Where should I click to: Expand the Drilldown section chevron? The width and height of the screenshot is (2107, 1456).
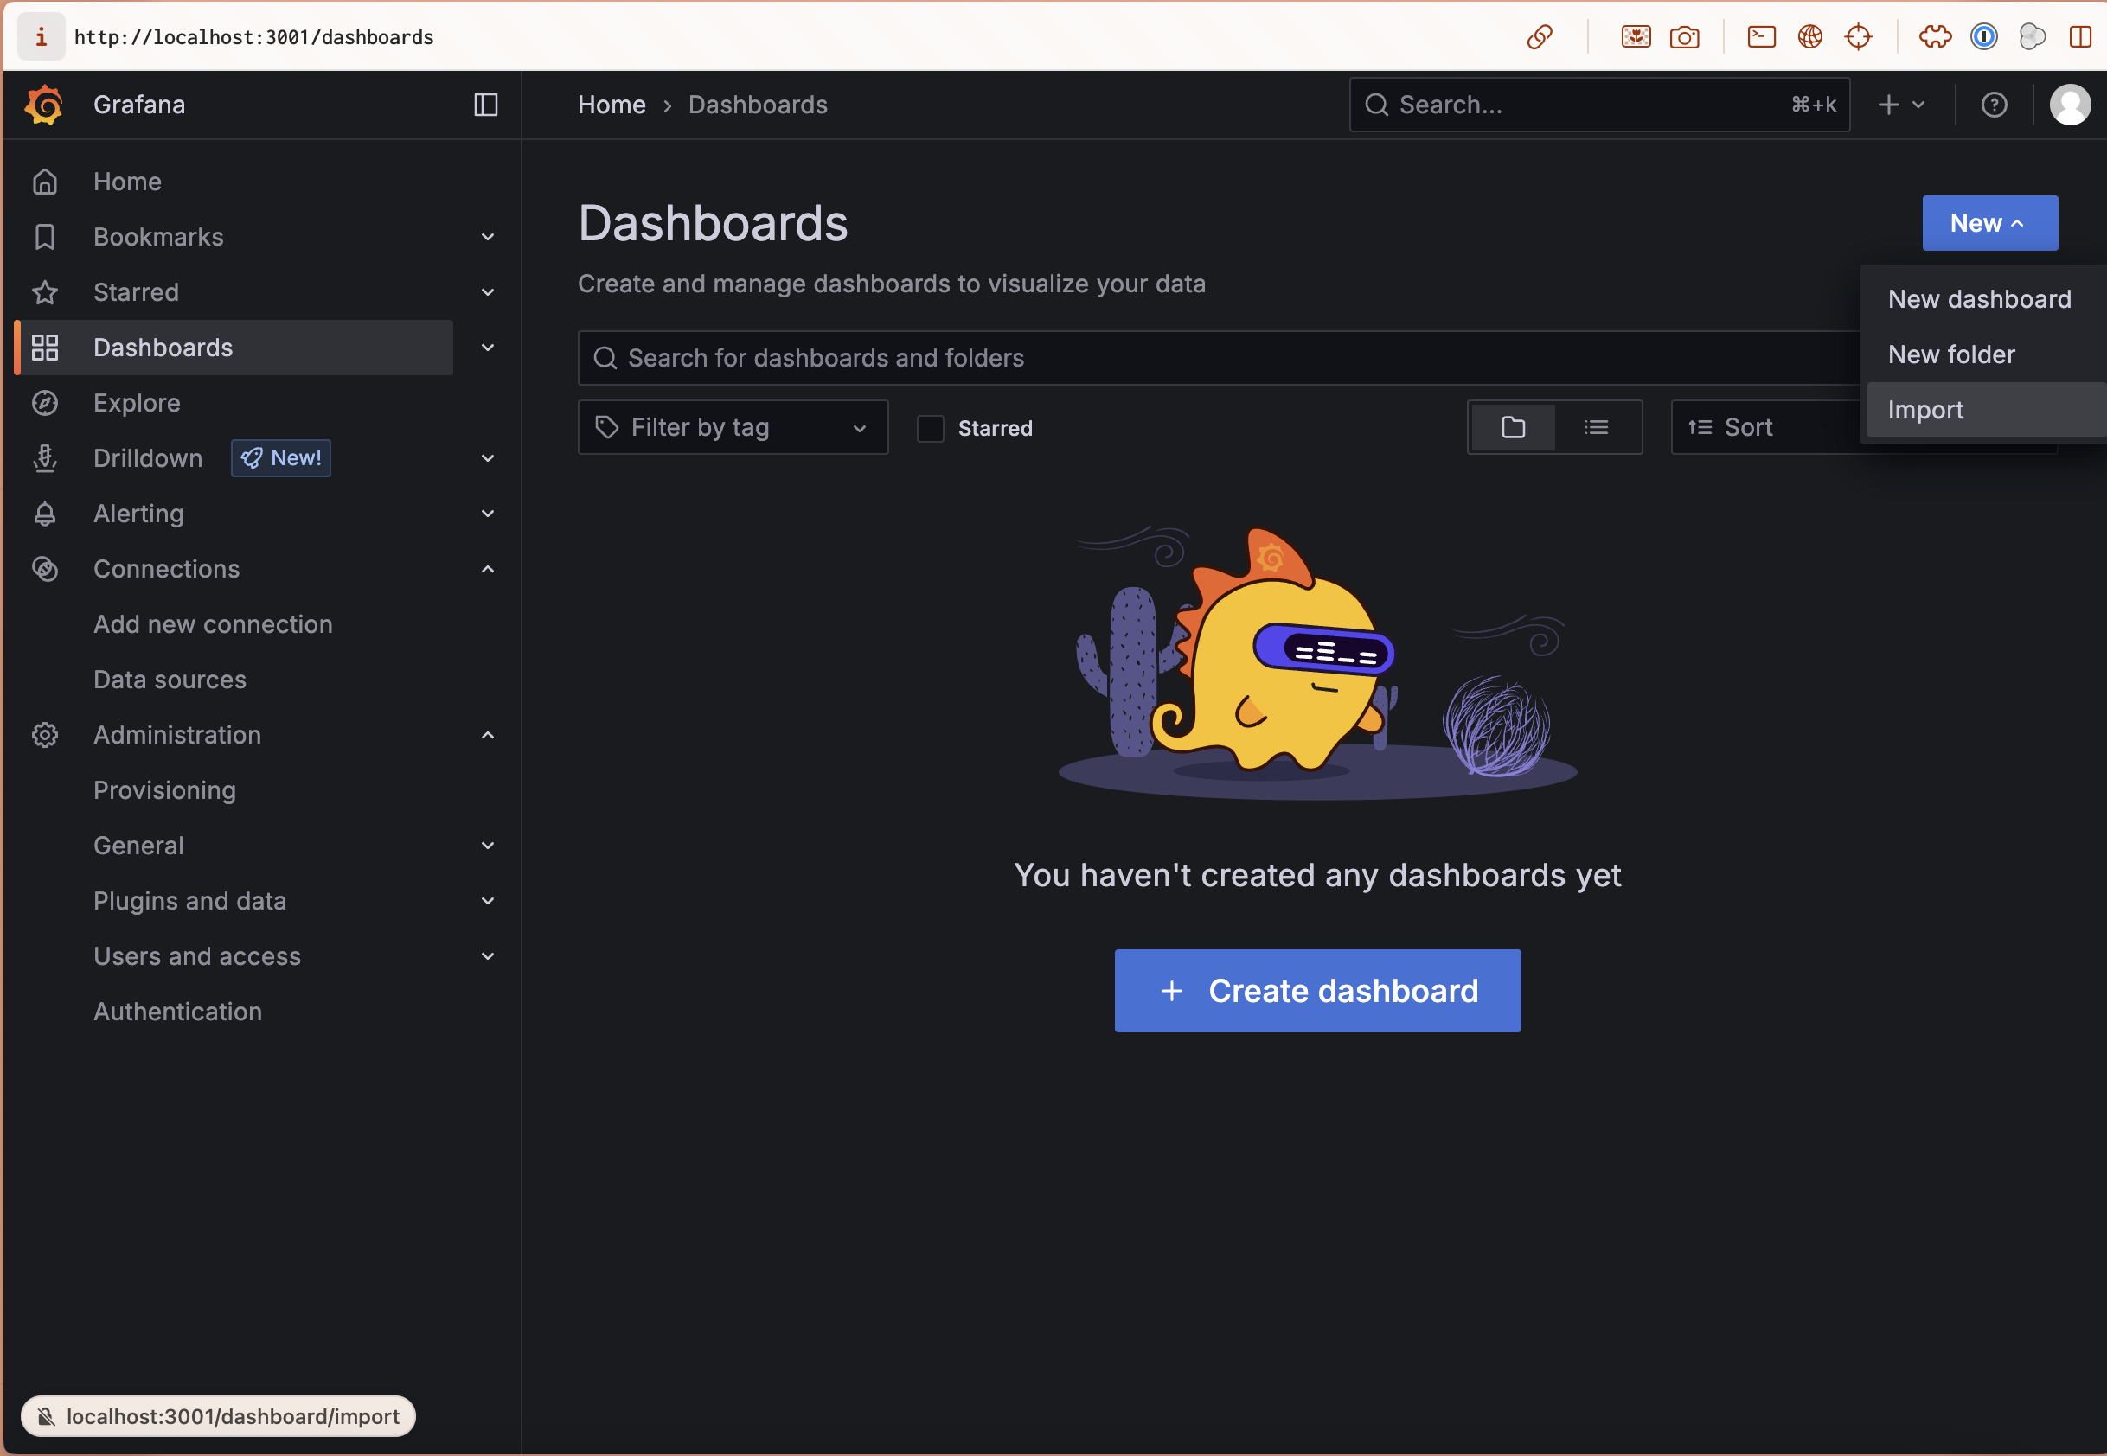[487, 458]
